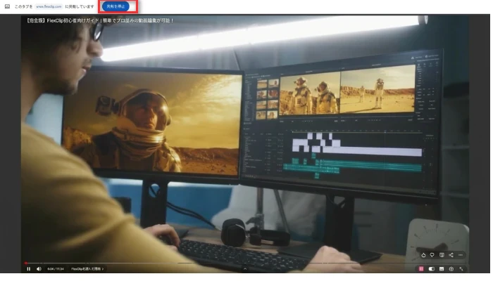Expand the chevron at bottom center of the player
Viewport: 493px width, 281px height.
pyautogui.click(x=245, y=269)
